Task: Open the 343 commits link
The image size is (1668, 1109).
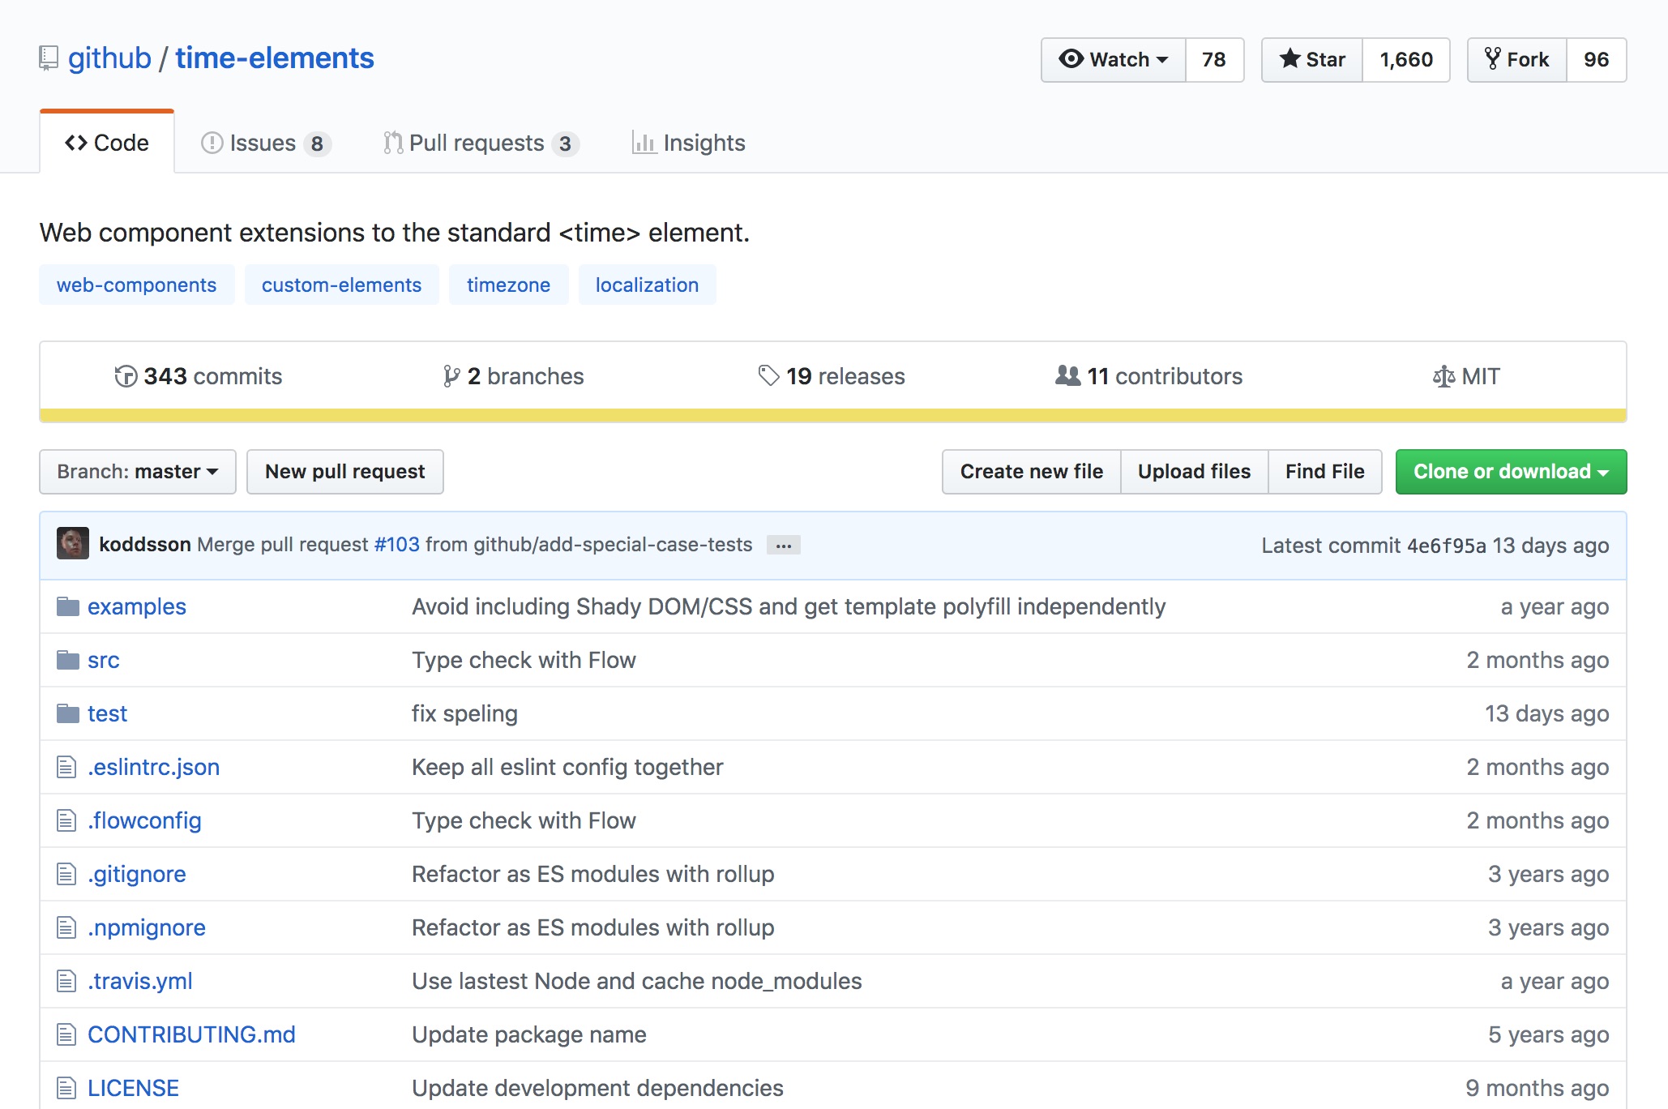Action: pos(199,376)
